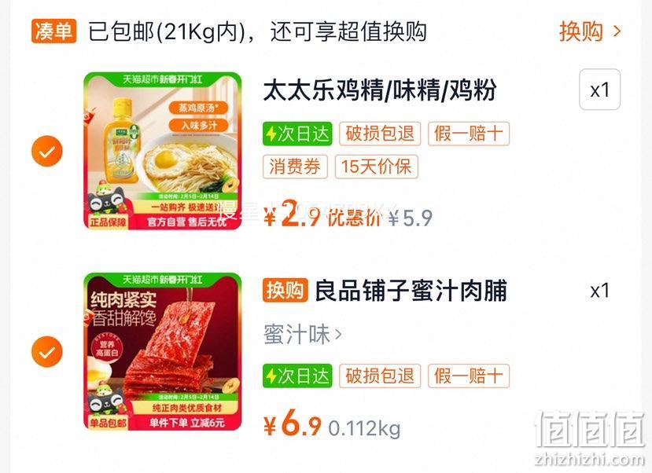Screen dimensions: 652x473
Task: Uncheck the 良品铺子蜜汁肉脯 item checkbox
Action: pos(47,352)
